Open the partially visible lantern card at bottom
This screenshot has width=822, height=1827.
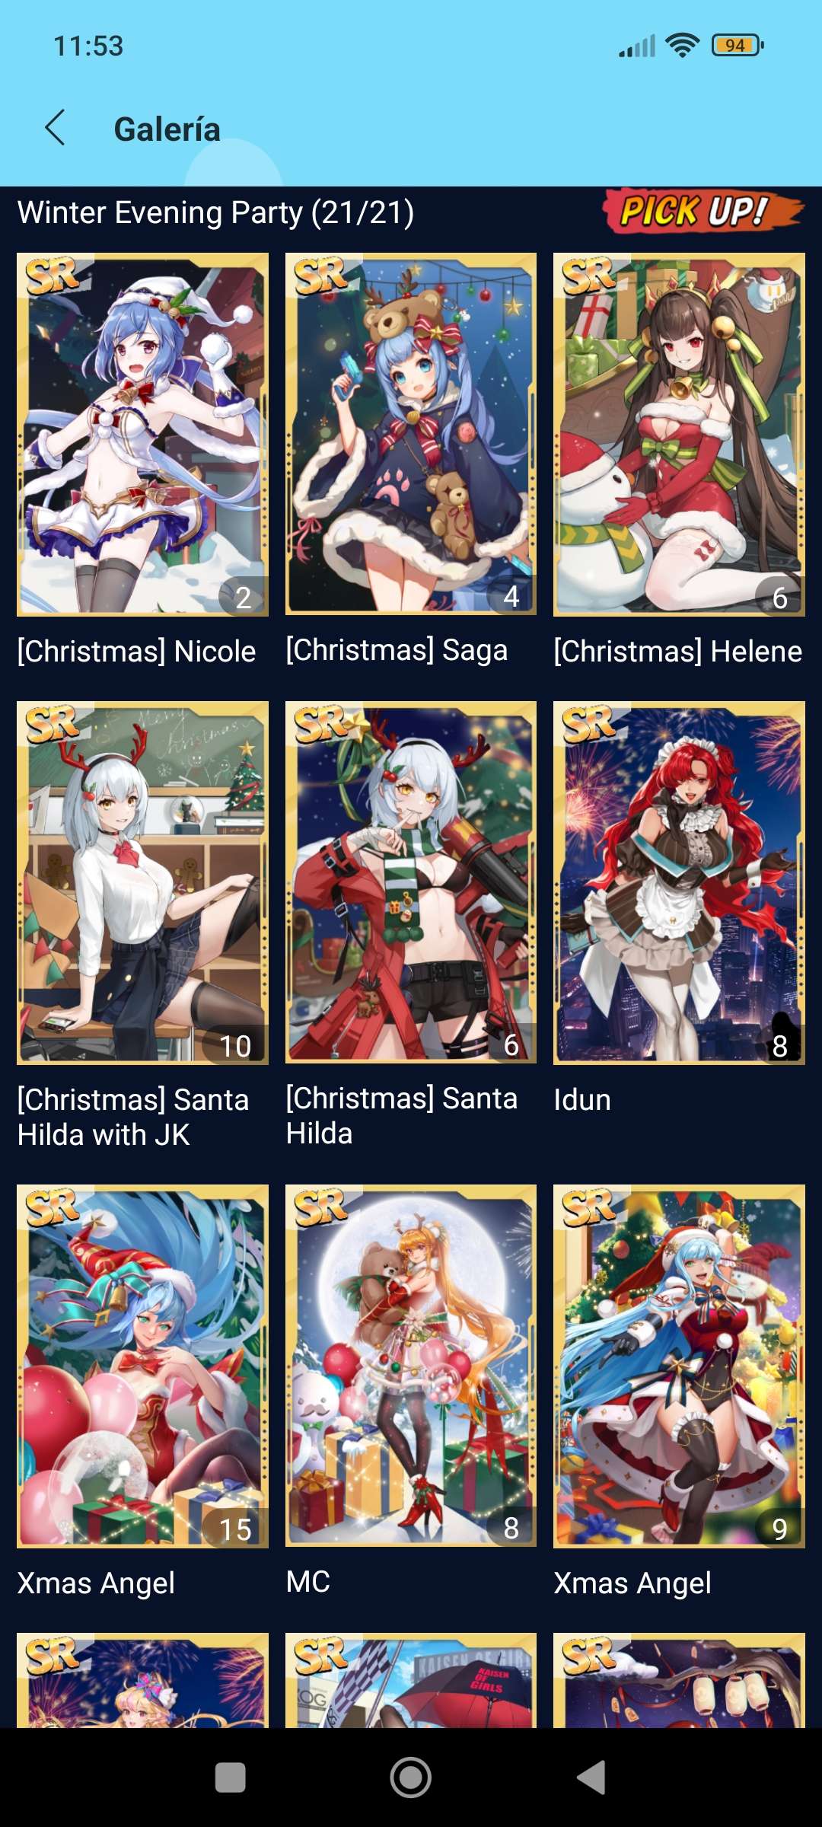coord(679,1680)
